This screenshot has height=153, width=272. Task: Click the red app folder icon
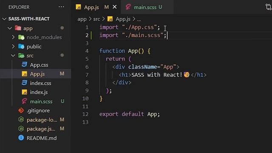[x=18, y=28]
